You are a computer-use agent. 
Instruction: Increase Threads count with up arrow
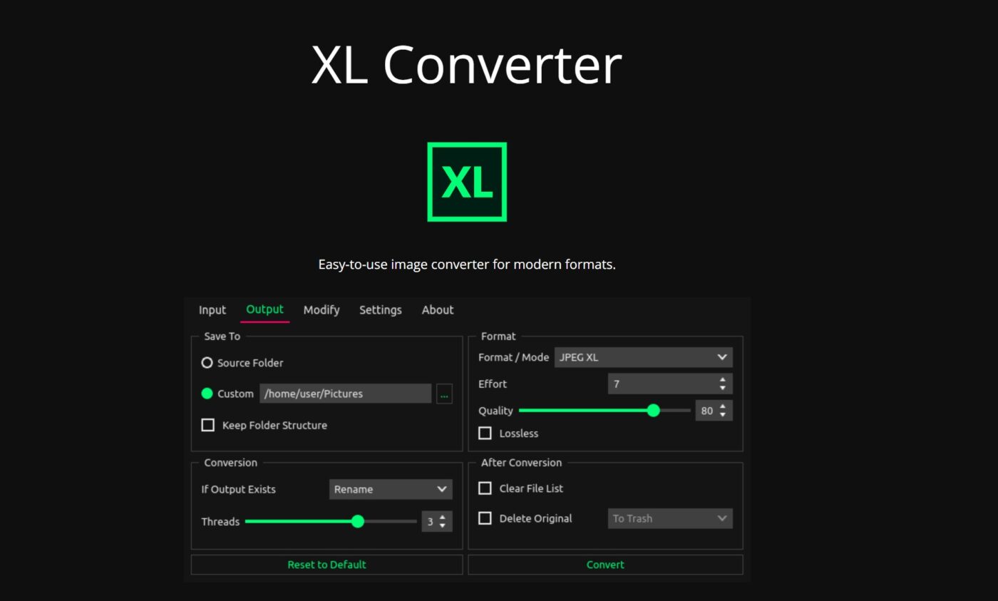(x=443, y=517)
